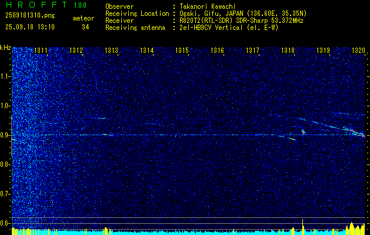Click the Observer field label
This screenshot has height=235, width=370.
tap(119, 6)
